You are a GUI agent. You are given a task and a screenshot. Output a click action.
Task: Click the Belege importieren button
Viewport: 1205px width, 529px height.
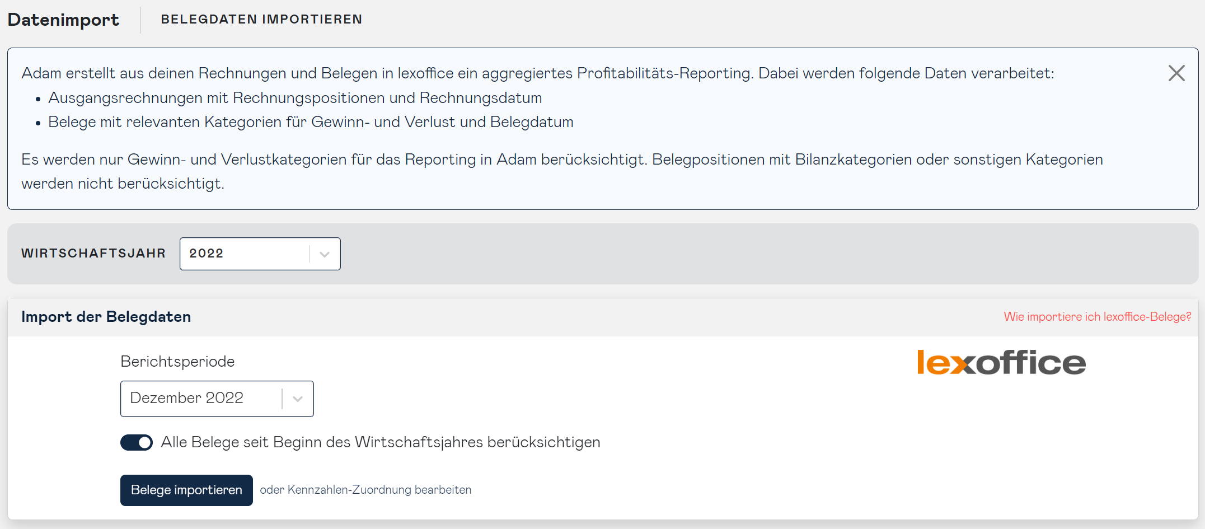pyautogui.click(x=186, y=490)
